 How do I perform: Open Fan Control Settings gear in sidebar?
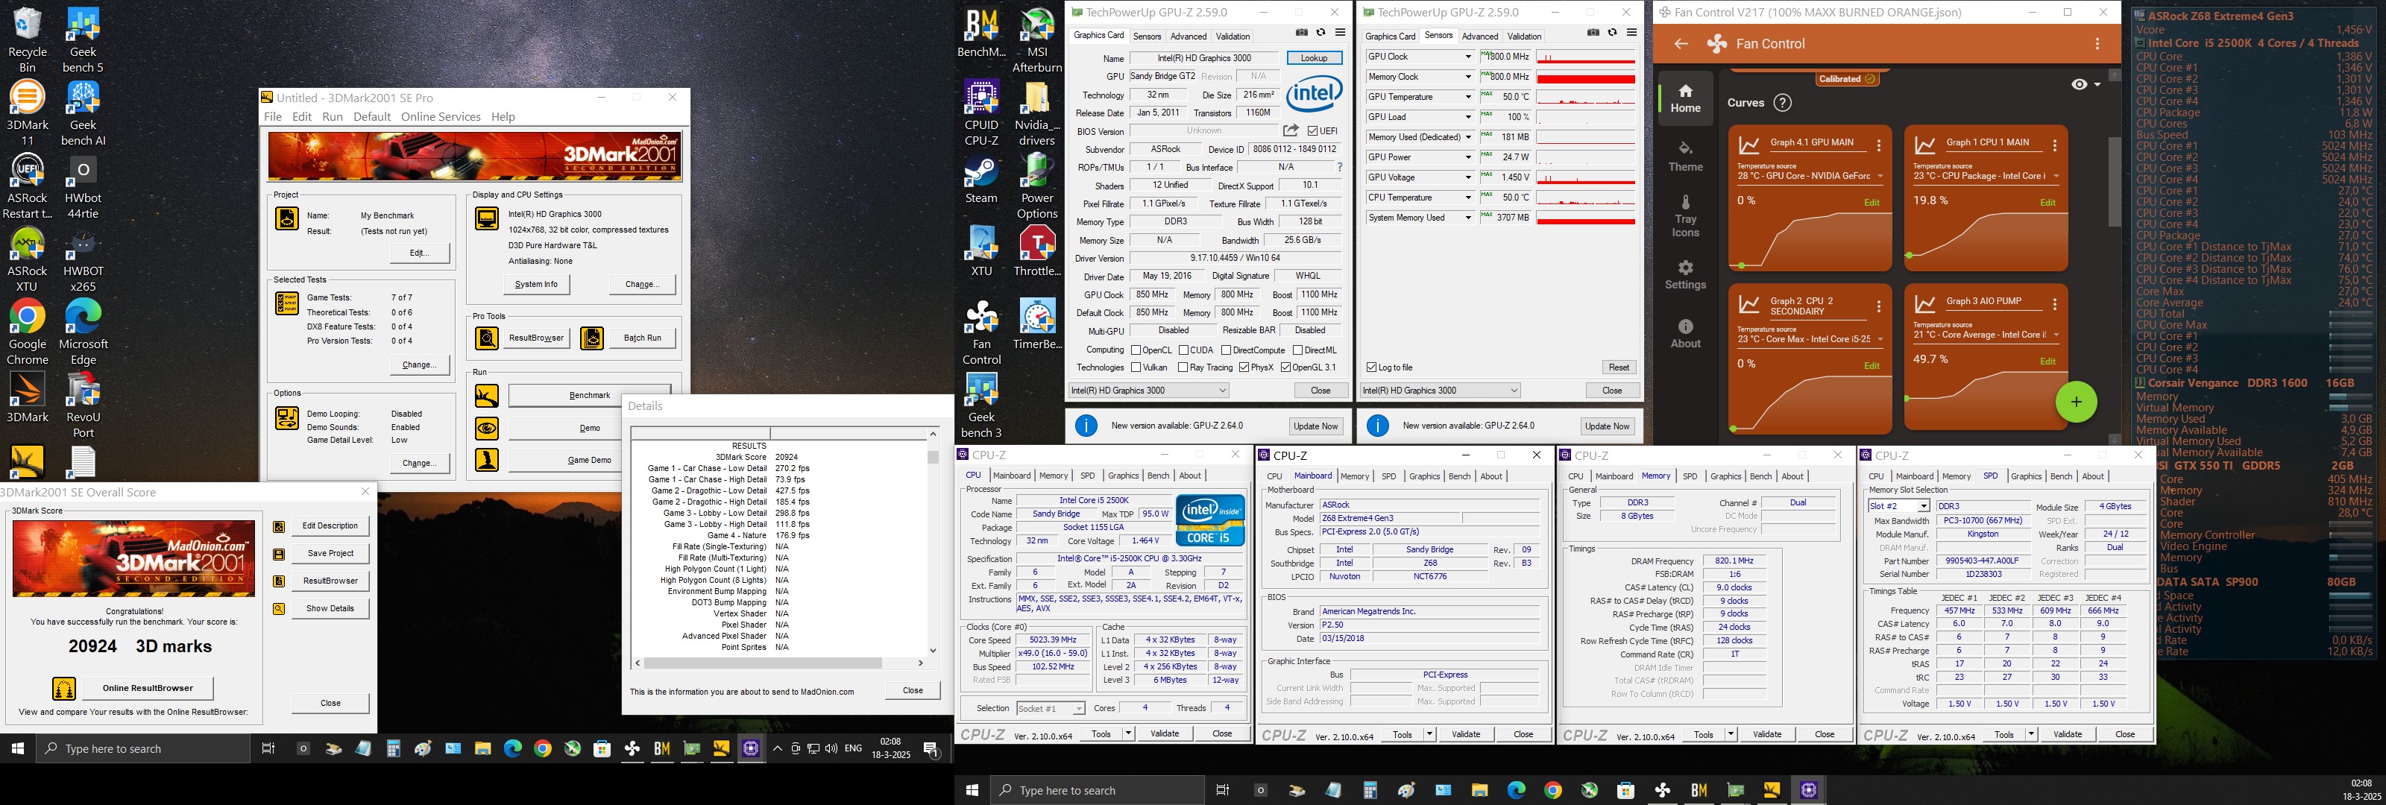coord(1685,275)
